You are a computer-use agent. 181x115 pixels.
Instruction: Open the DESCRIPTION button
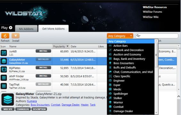(x=39, y=109)
